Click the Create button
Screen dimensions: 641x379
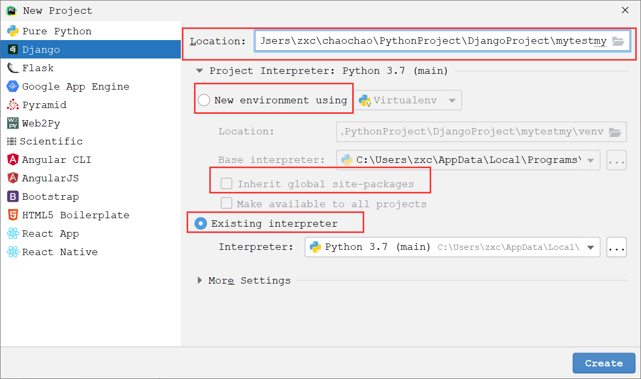[x=604, y=363]
